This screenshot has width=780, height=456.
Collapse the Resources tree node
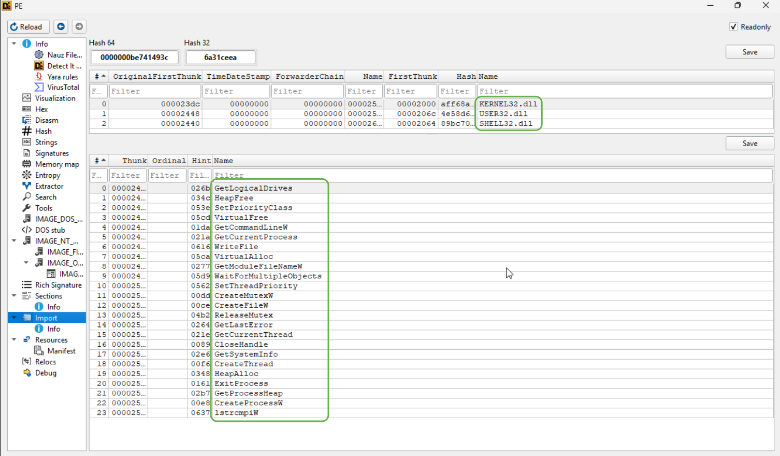(x=14, y=340)
